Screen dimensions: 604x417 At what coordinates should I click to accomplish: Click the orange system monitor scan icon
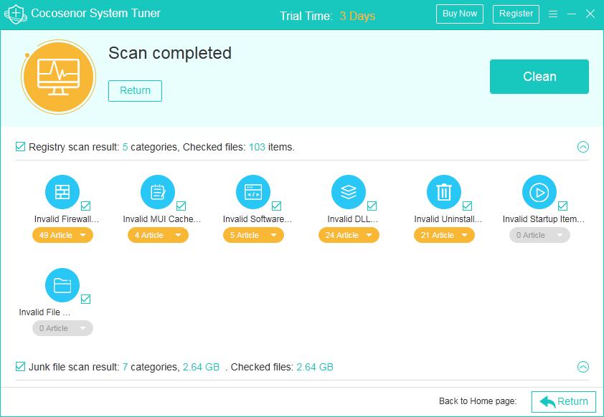pos(59,77)
